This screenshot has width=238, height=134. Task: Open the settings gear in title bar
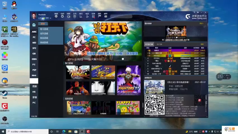tap(198, 13)
